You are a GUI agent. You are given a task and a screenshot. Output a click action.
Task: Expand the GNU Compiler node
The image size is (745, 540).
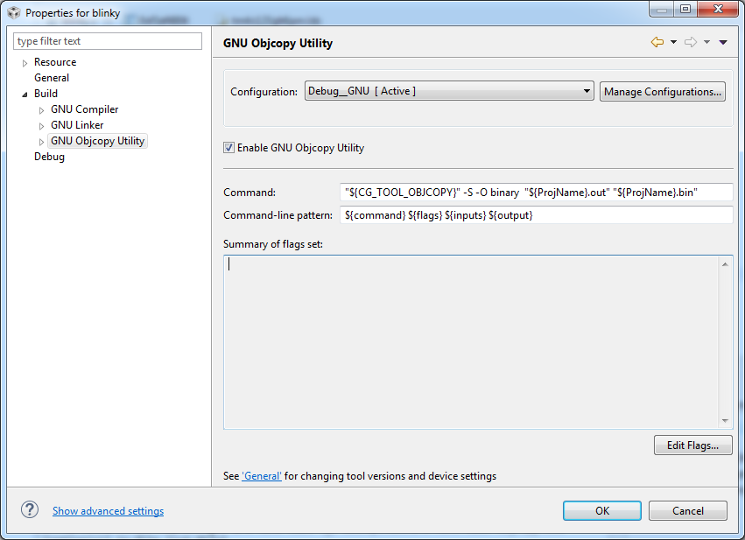point(41,110)
